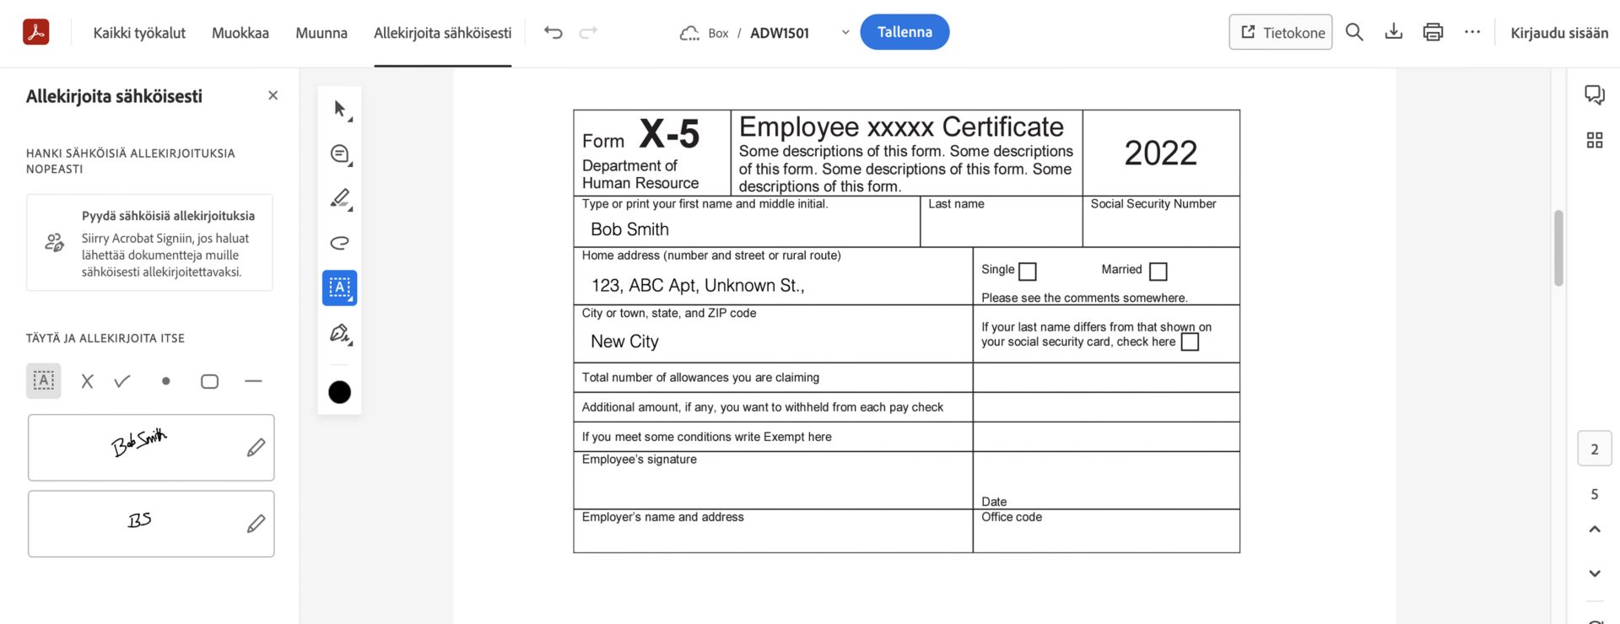Image resolution: width=1620 pixels, height=624 pixels.
Task: Select Allekirjoita sähköisesti tab
Action: pyautogui.click(x=443, y=33)
